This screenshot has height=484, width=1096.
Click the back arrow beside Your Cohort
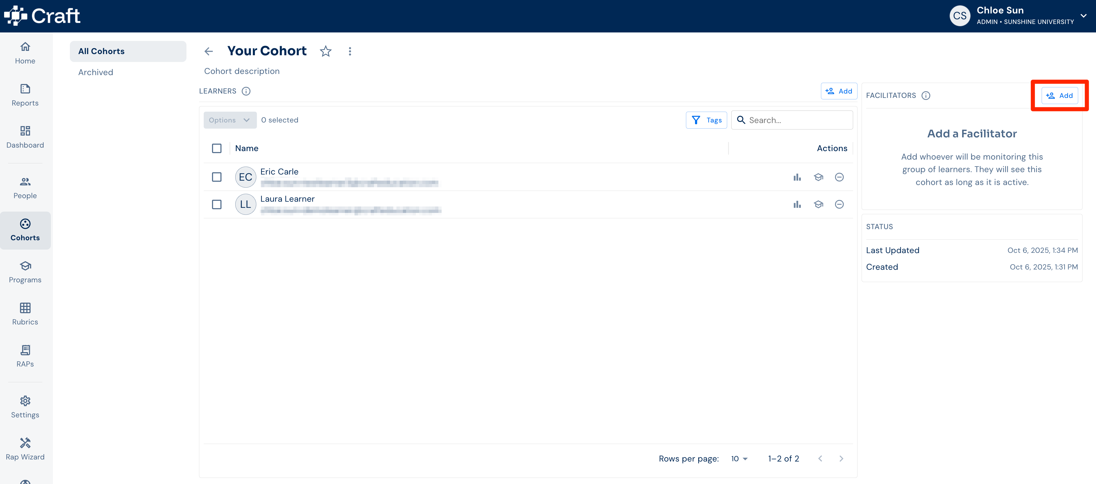208,51
